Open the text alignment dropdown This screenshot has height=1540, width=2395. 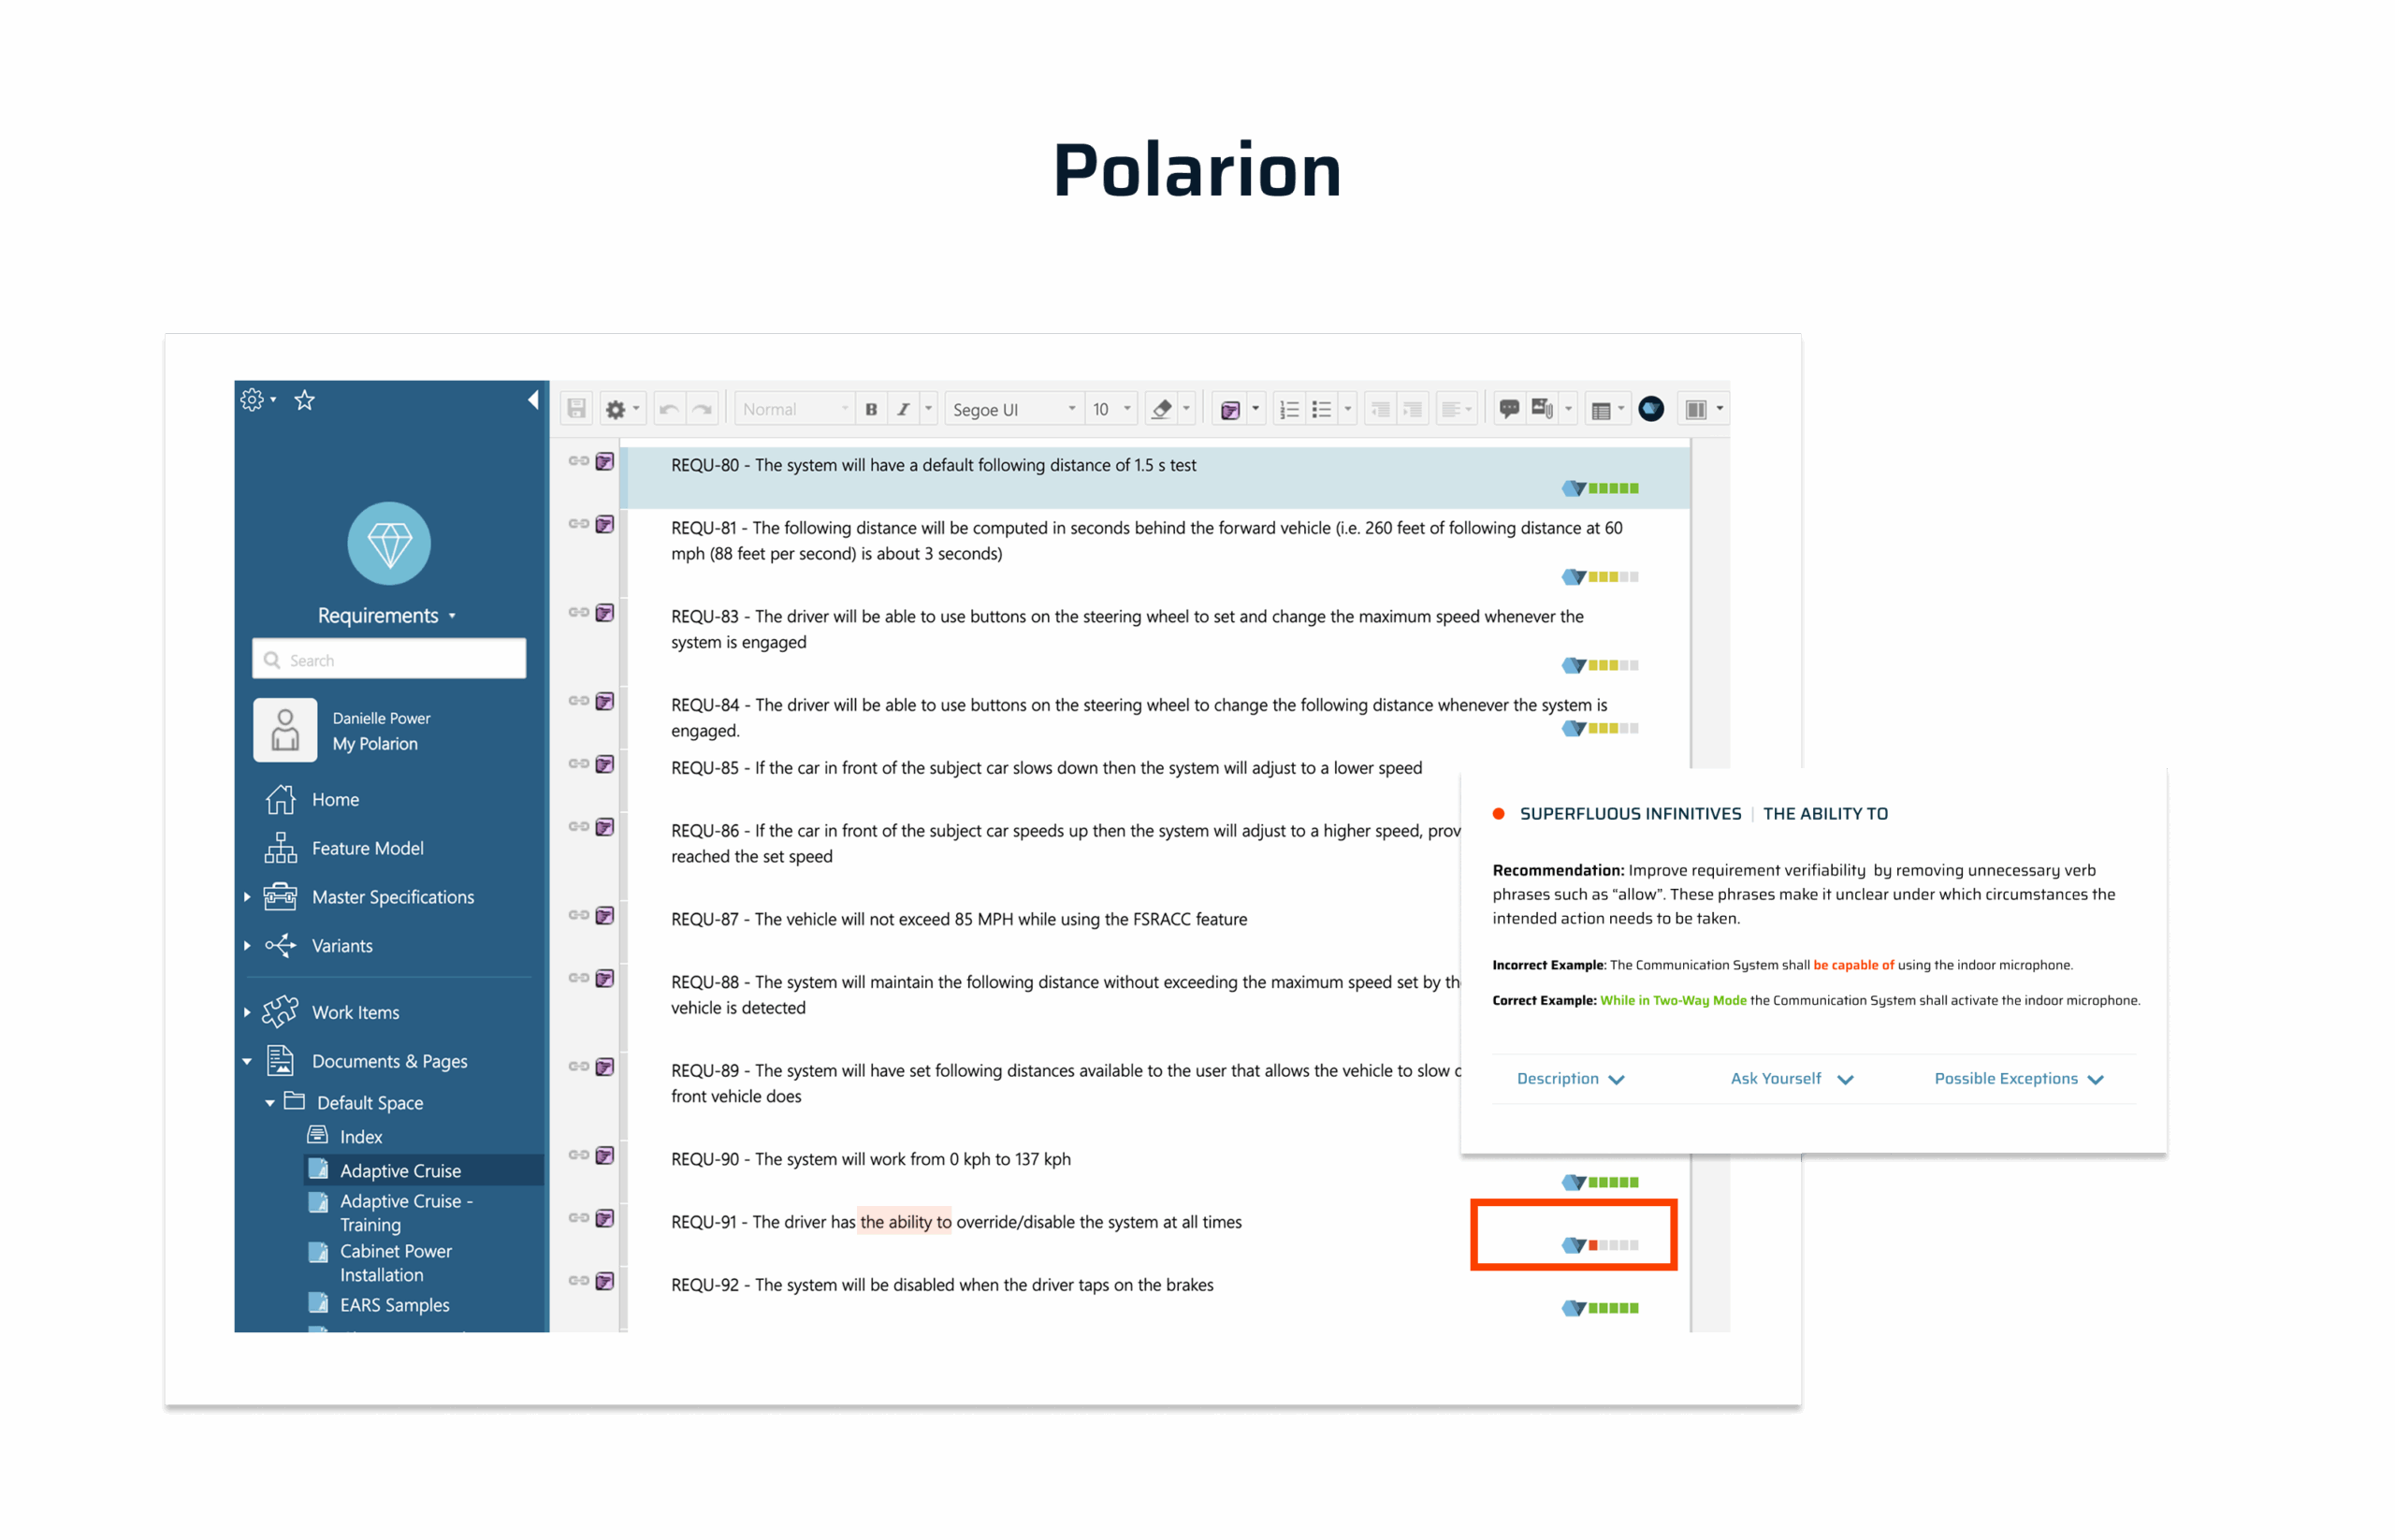1456,409
